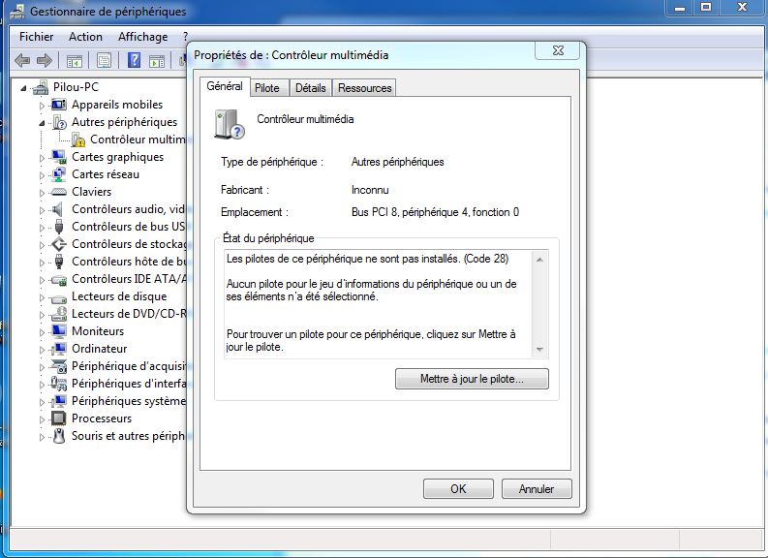Click the USB plug icon of Contrôleurs de bus
This screenshot has height=558, width=768.
click(59, 227)
